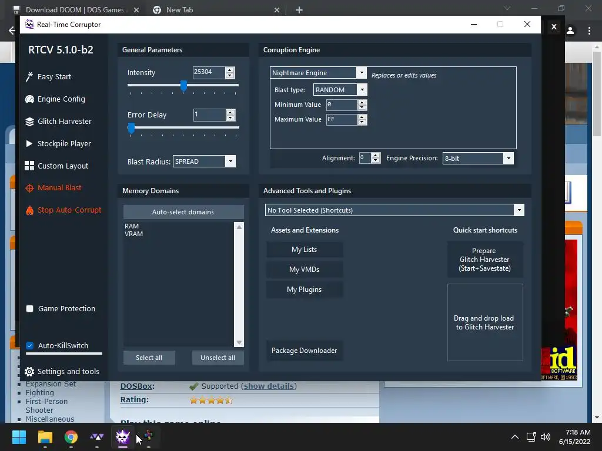Open the Nightmare Engine dropdown
This screenshot has width=602, height=451.
click(362, 72)
